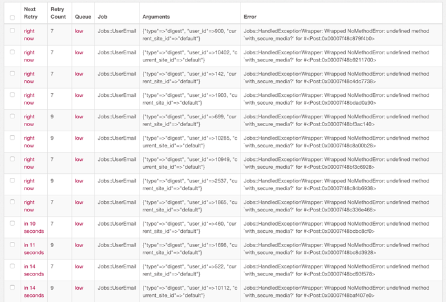Click the error text ending in Post:0x00007f48c879f4b0
Image resolution: width=446 pixels, height=302 pixels.
coord(337,35)
